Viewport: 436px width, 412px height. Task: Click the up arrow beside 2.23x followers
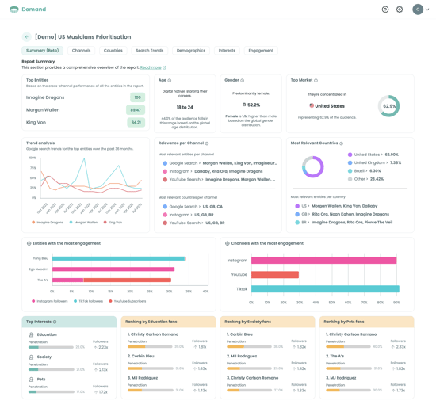tap(95, 348)
